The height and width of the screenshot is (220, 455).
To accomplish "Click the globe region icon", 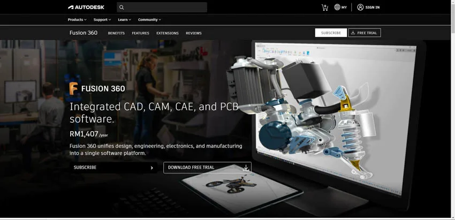I will 337,7.
